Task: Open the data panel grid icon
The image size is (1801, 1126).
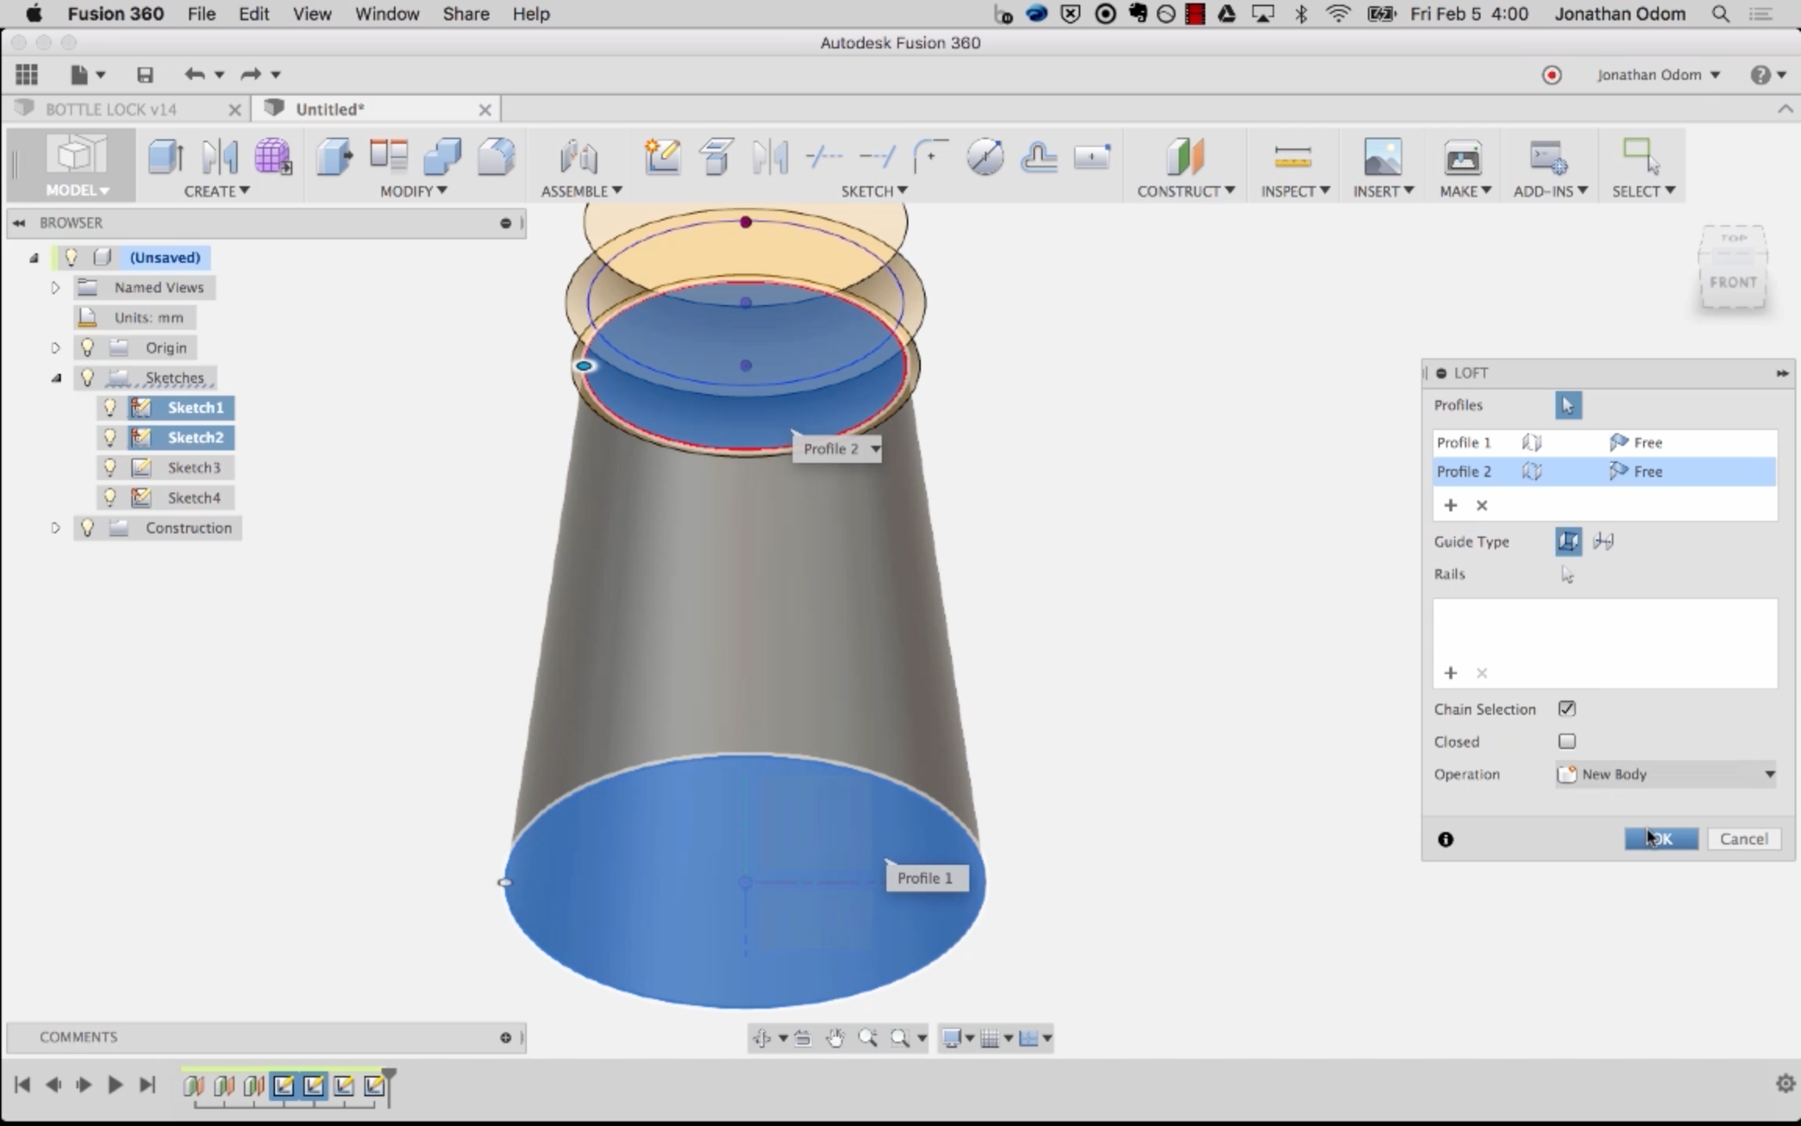Action: [27, 75]
